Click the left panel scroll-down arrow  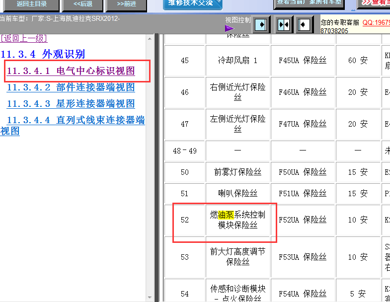[x=150, y=297]
